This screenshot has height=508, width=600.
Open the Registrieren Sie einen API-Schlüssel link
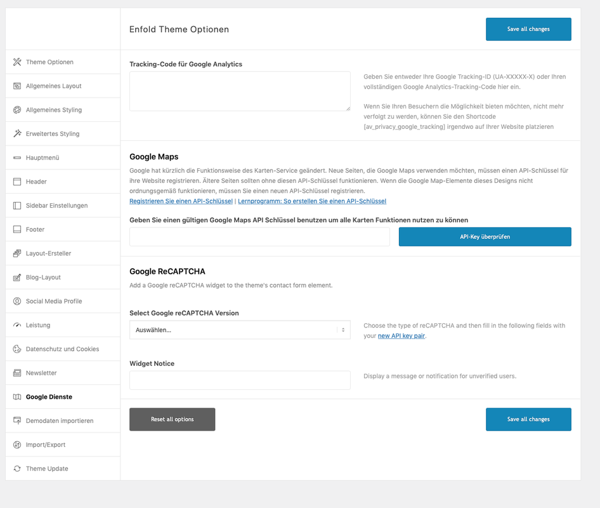click(x=181, y=201)
